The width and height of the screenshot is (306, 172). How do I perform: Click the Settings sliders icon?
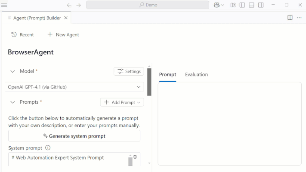[120, 71]
